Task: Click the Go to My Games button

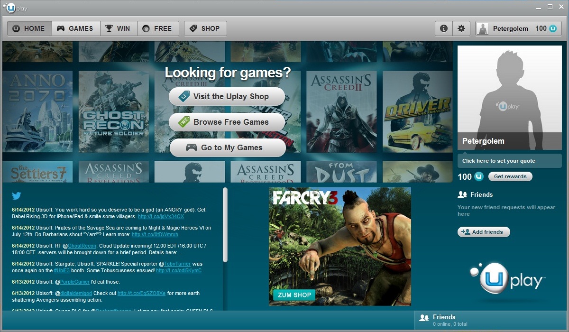Action: [228, 148]
